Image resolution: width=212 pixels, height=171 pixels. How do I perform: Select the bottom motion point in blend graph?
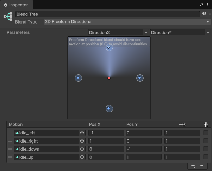109,109
